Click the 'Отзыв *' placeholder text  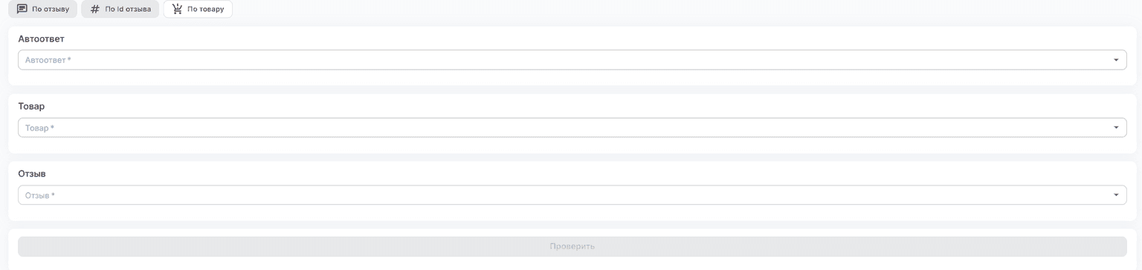coord(40,196)
